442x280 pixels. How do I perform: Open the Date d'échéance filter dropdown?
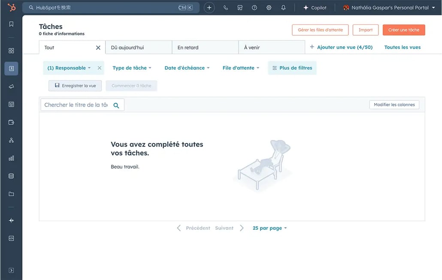coord(187,68)
